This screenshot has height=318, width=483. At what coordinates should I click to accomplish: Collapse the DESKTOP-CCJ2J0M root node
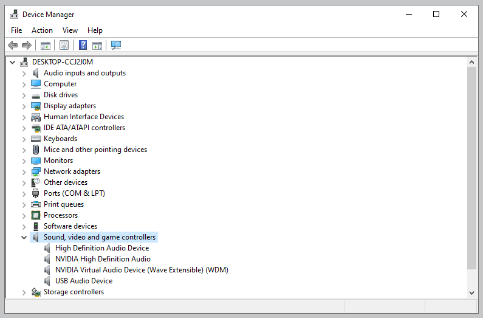point(12,62)
